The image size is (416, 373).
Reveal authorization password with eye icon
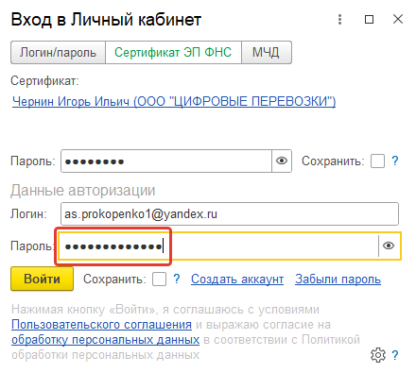click(389, 246)
